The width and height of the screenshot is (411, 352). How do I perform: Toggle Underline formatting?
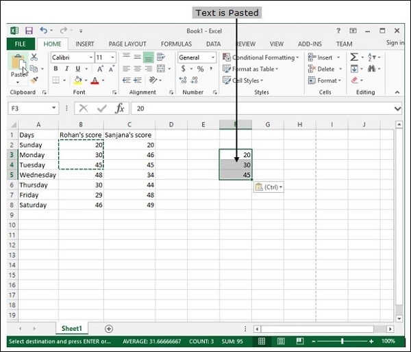pos(78,69)
